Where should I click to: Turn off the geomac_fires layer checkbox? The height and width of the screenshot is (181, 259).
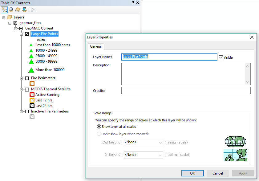(15, 23)
